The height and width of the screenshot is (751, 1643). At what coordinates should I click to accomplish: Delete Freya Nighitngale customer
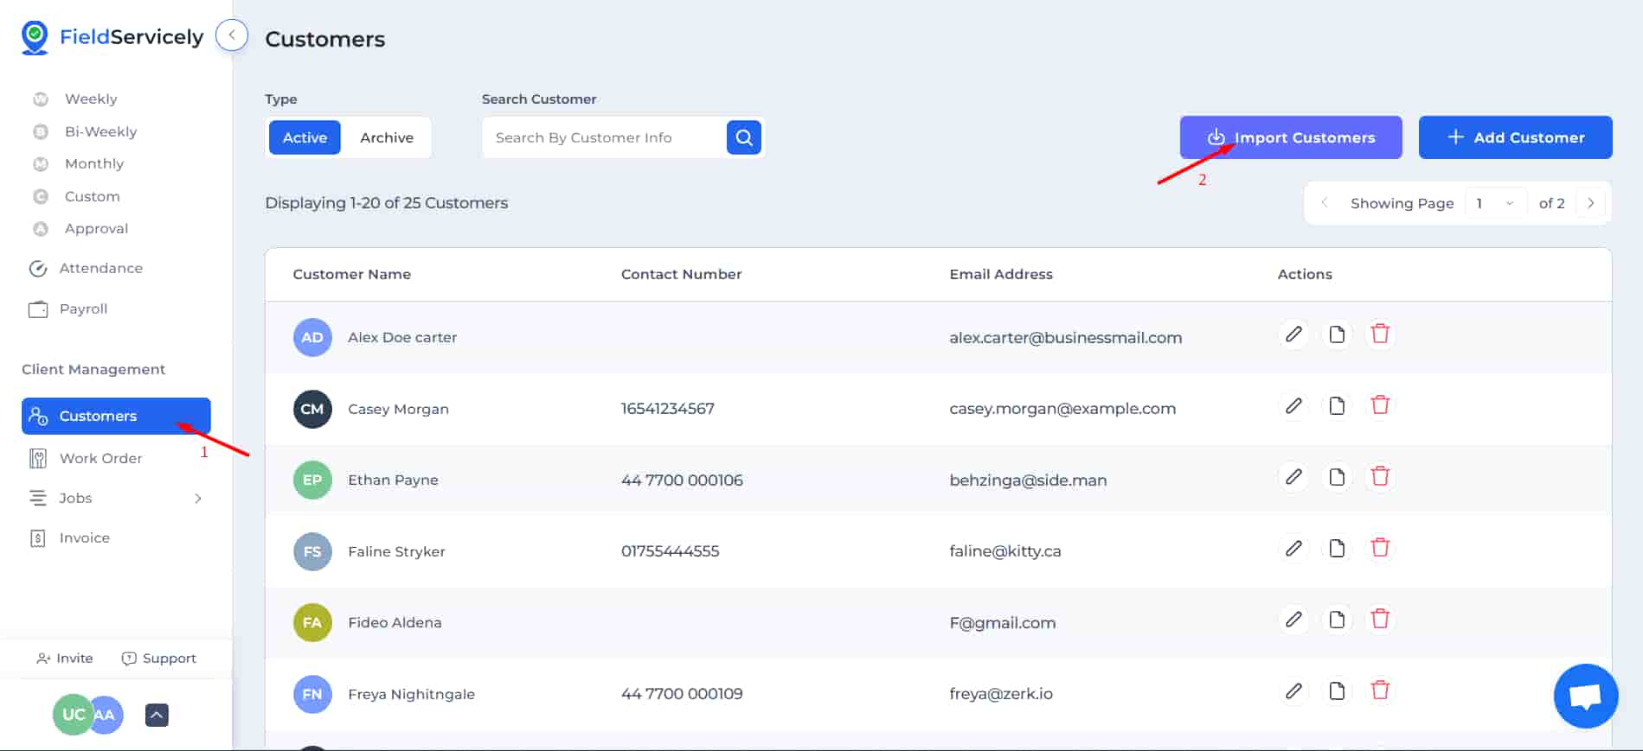1380,691
